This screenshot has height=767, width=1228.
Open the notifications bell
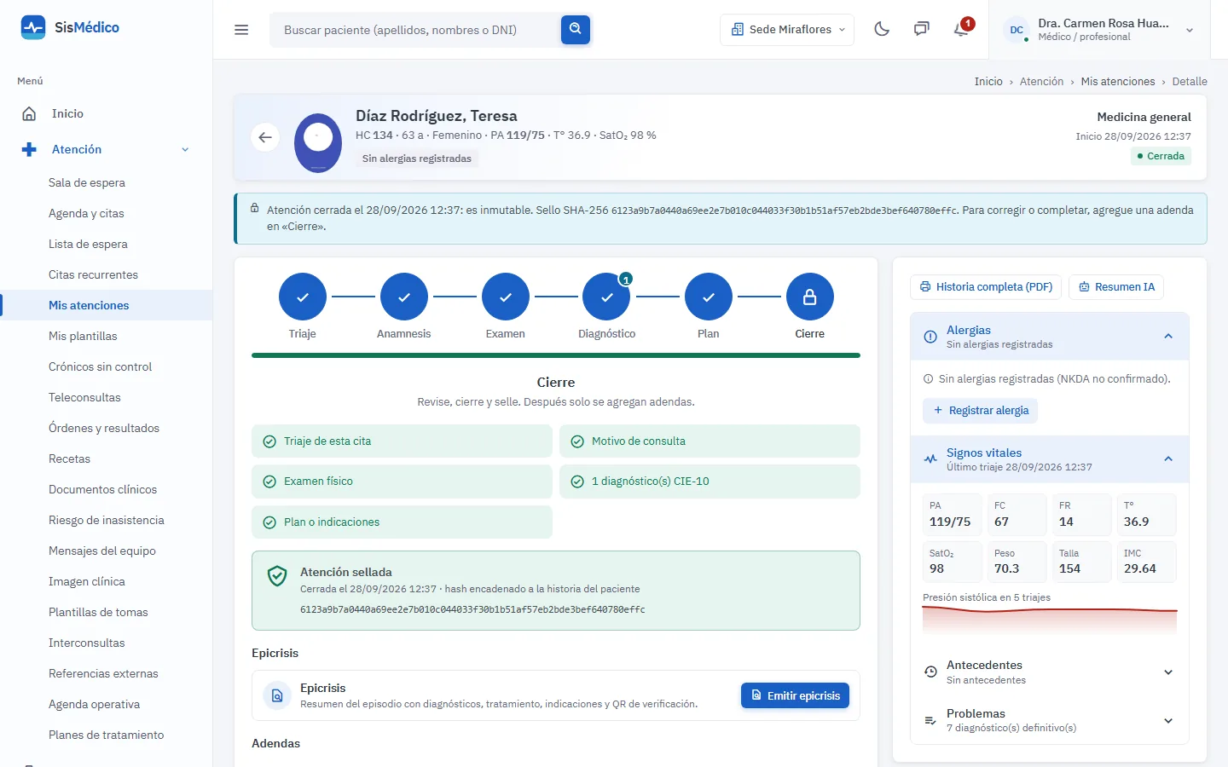(961, 29)
